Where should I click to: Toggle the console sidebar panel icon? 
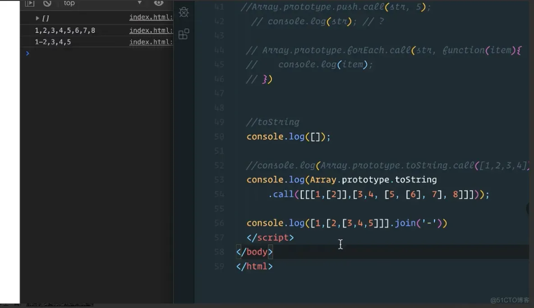point(30,4)
